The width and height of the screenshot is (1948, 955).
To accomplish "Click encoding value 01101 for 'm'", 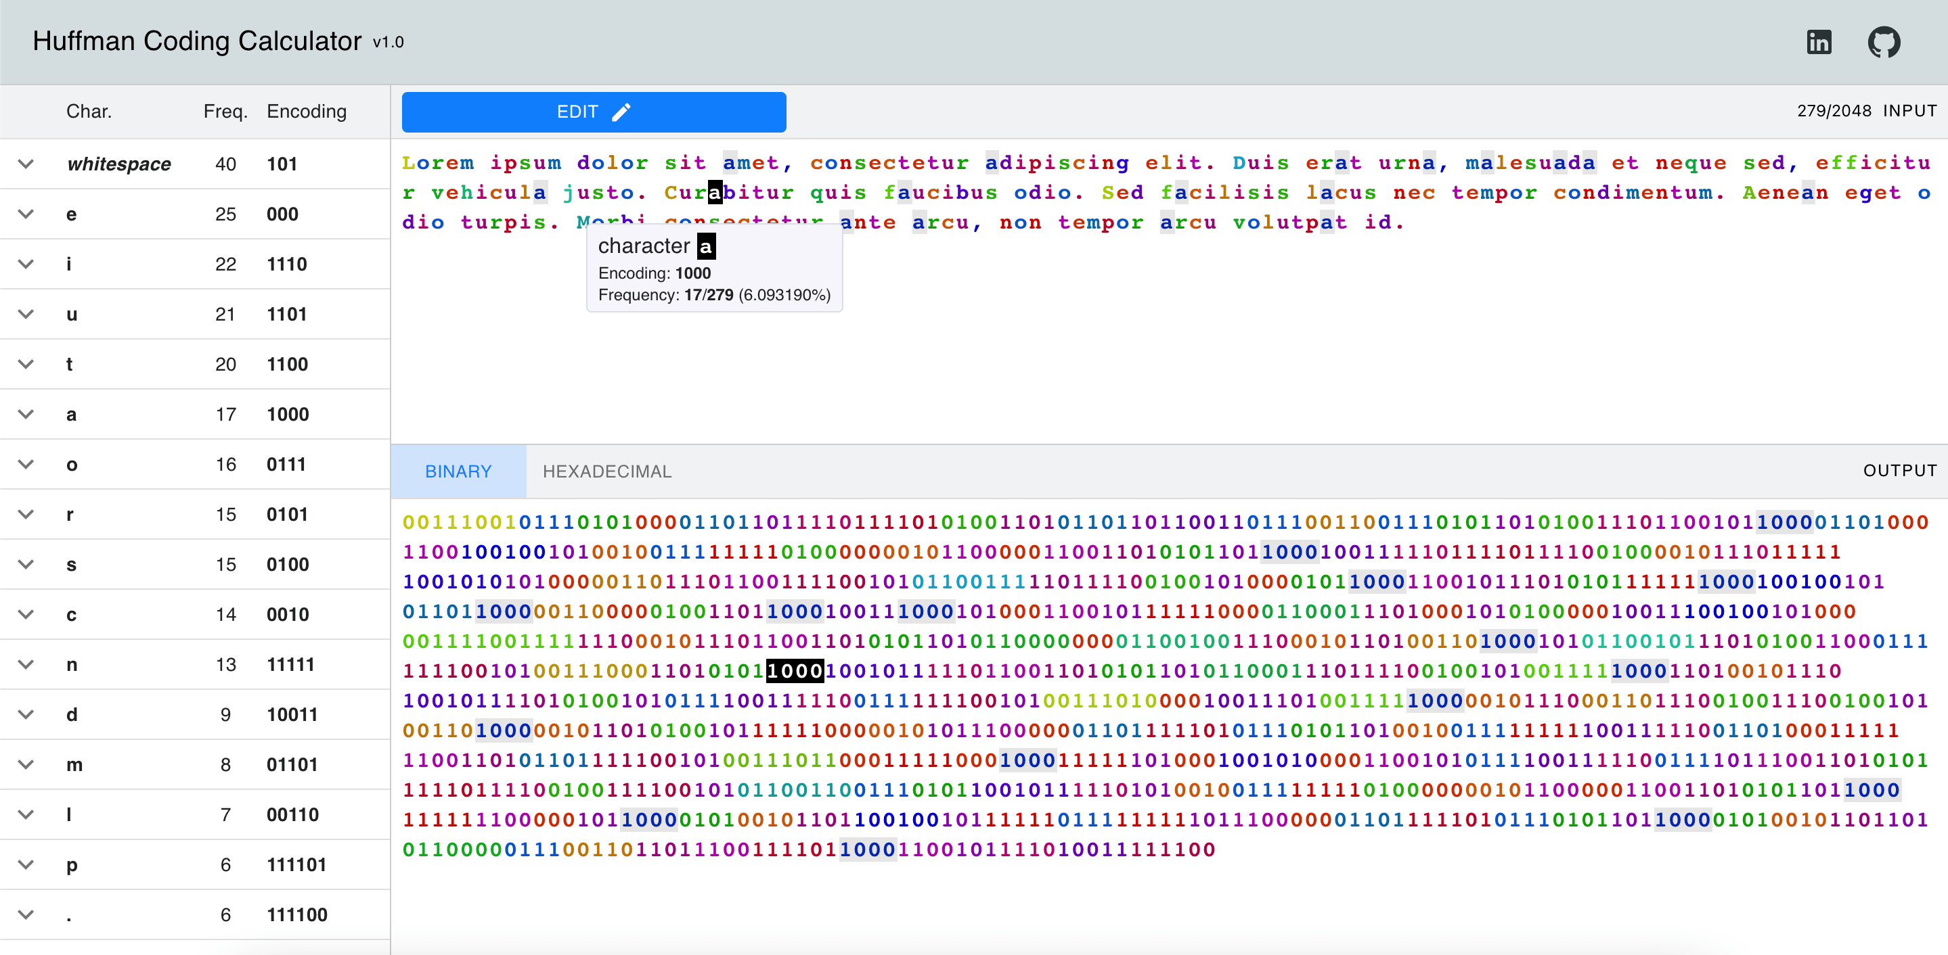I will (292, 764).
